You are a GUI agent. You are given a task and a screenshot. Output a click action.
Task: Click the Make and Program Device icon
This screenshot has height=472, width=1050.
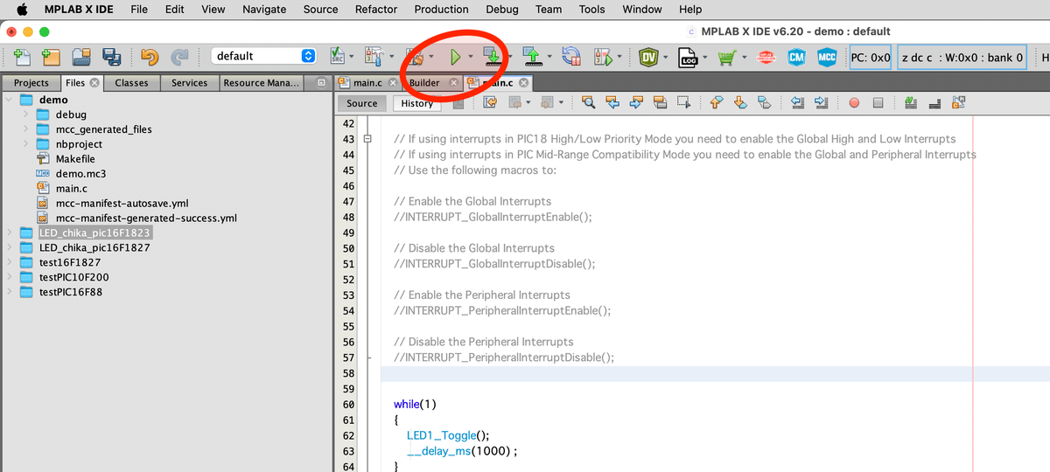(x=493, y=58)
